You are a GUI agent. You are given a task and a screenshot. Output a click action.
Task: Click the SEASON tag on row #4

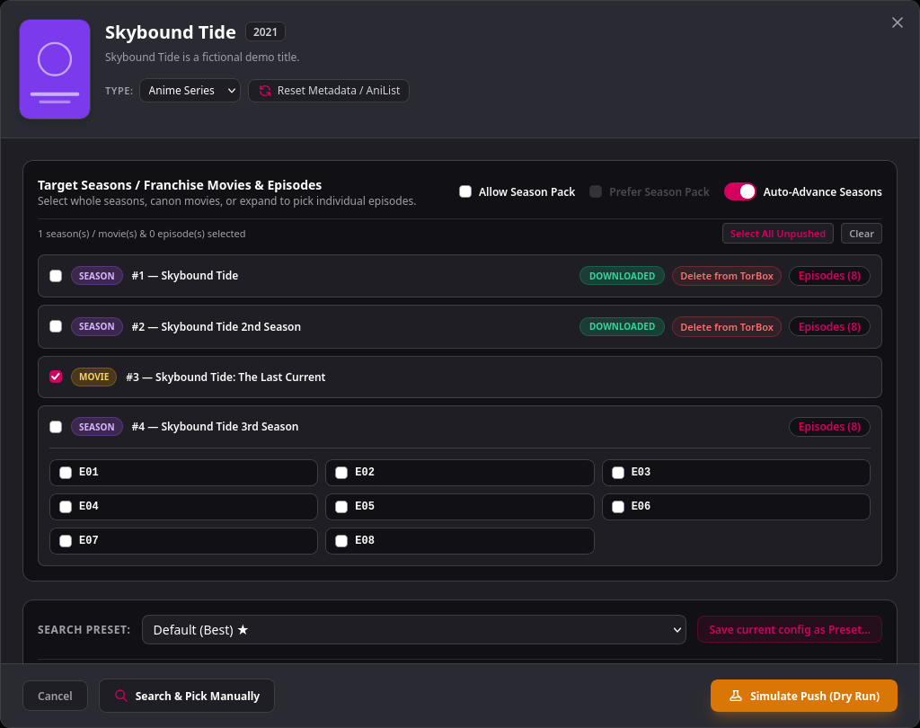[97, 427]
